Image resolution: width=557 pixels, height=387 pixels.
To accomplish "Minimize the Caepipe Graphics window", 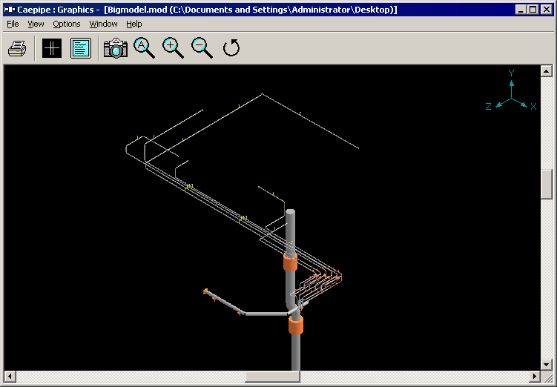I will (521, 10).
